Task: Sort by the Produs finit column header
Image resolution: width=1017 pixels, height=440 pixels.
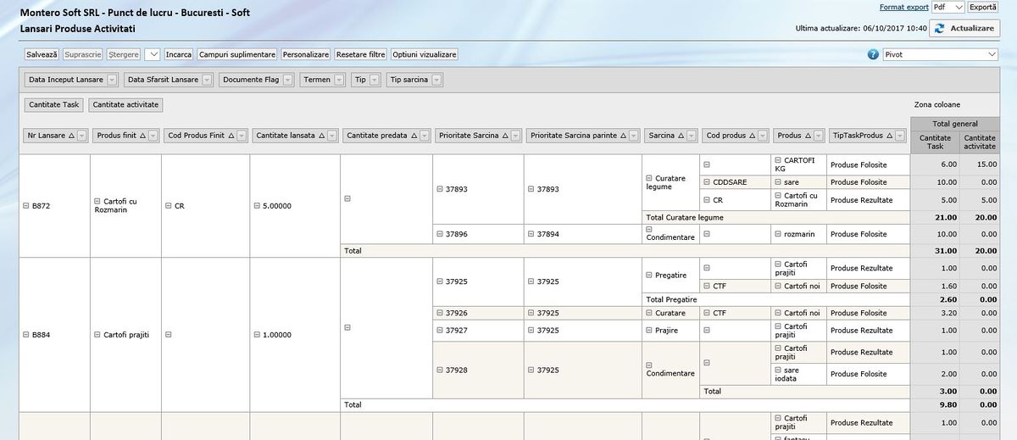Action: coord(116,136)
